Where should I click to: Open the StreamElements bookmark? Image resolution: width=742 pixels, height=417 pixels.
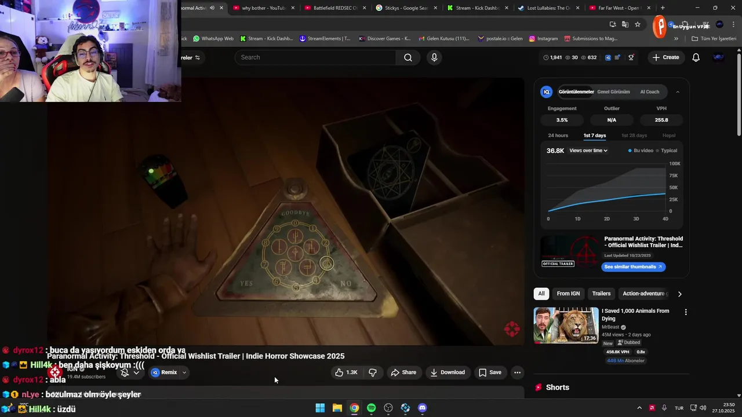click(x=325, y=39)
